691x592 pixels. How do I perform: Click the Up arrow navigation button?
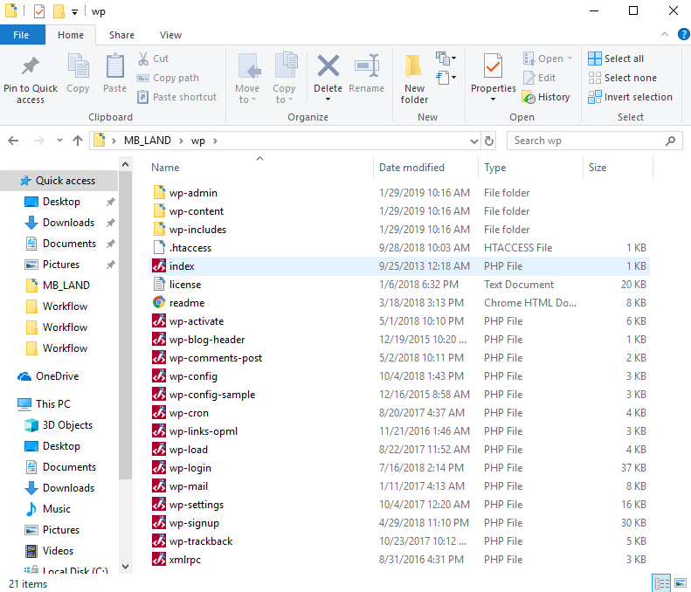[78, 141]
